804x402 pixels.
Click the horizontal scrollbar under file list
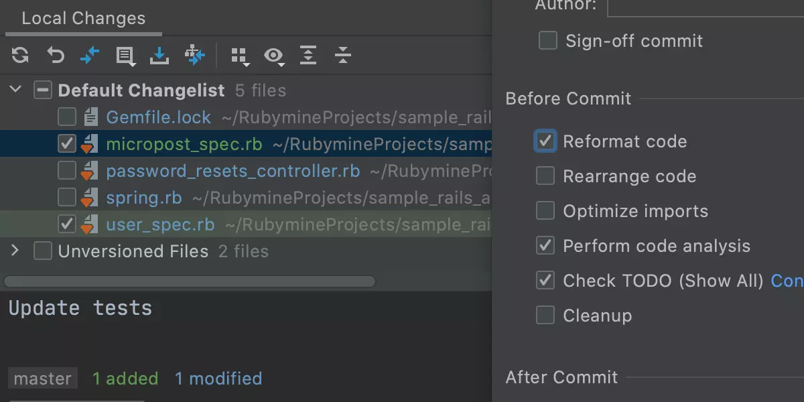pos(190,281)
